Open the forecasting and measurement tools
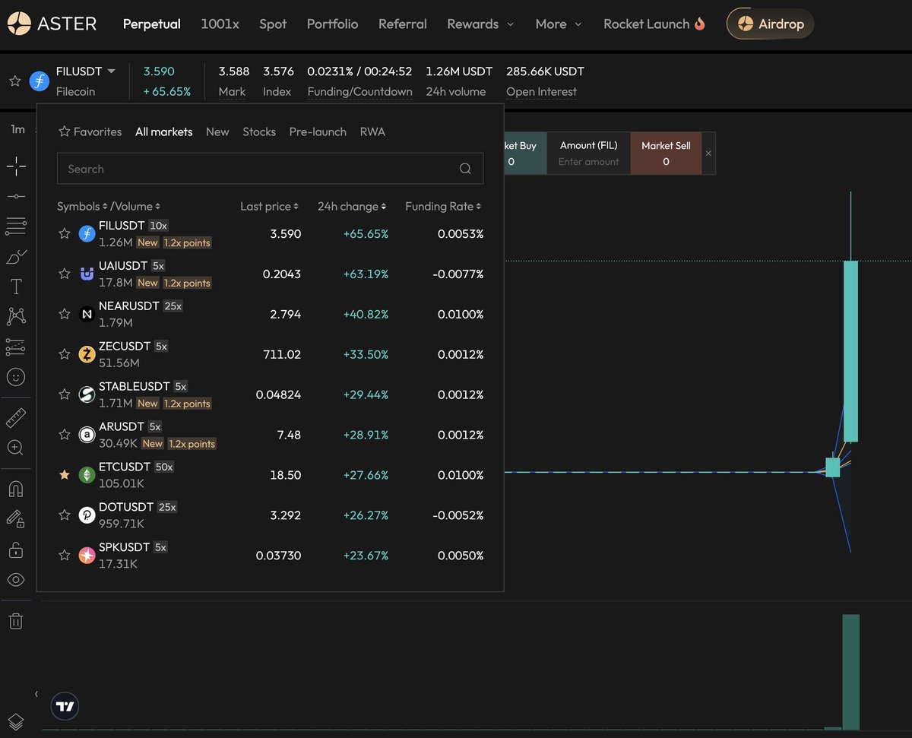This screenshot has height=738, width=912. (x=16, y=347)
